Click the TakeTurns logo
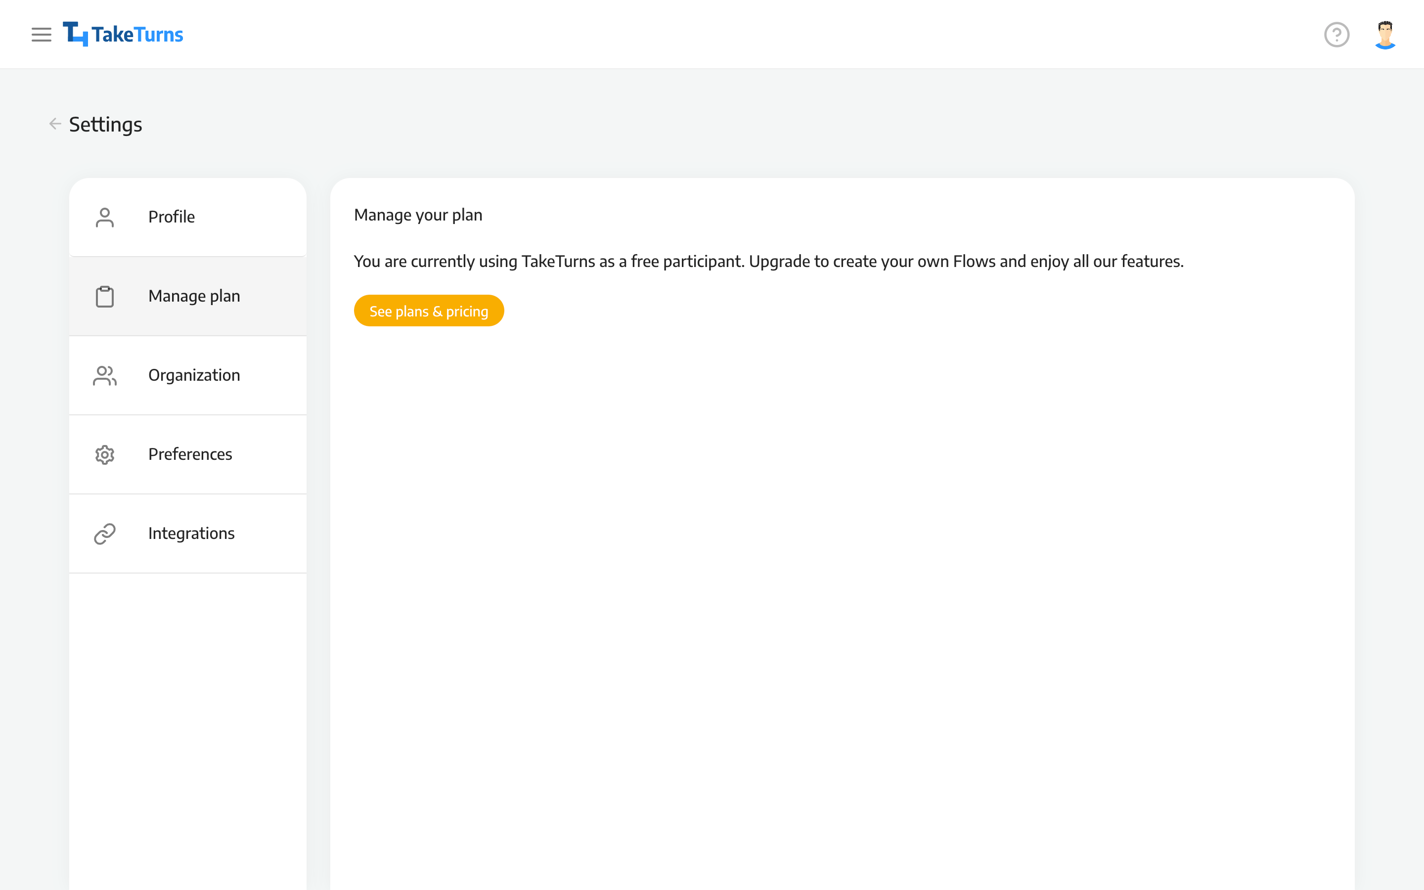This screenshot has height=890, width=1424. tap(123, 34)
